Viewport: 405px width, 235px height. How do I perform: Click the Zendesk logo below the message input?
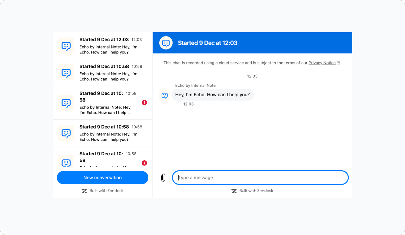(234, 191)
